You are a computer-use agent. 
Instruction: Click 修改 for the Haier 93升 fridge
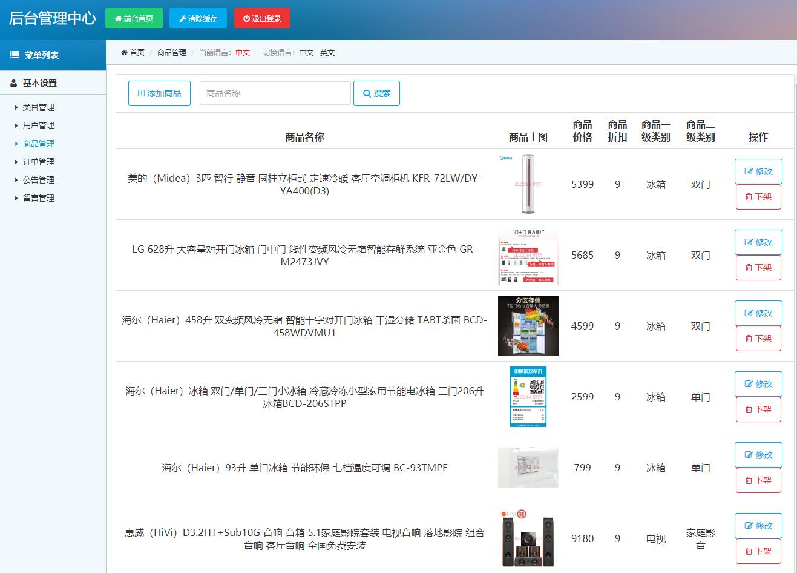[758, 455]
